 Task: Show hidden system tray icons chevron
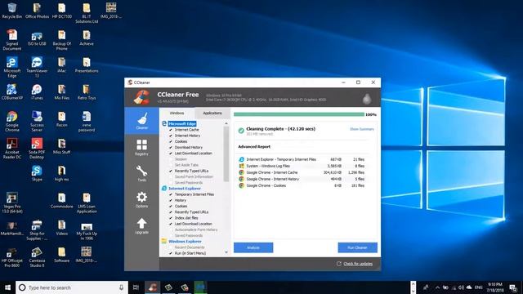coord(437,287)
